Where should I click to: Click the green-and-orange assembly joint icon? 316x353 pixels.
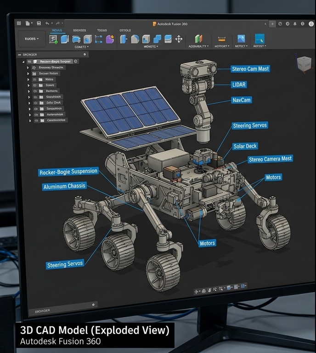coord(198,39)
